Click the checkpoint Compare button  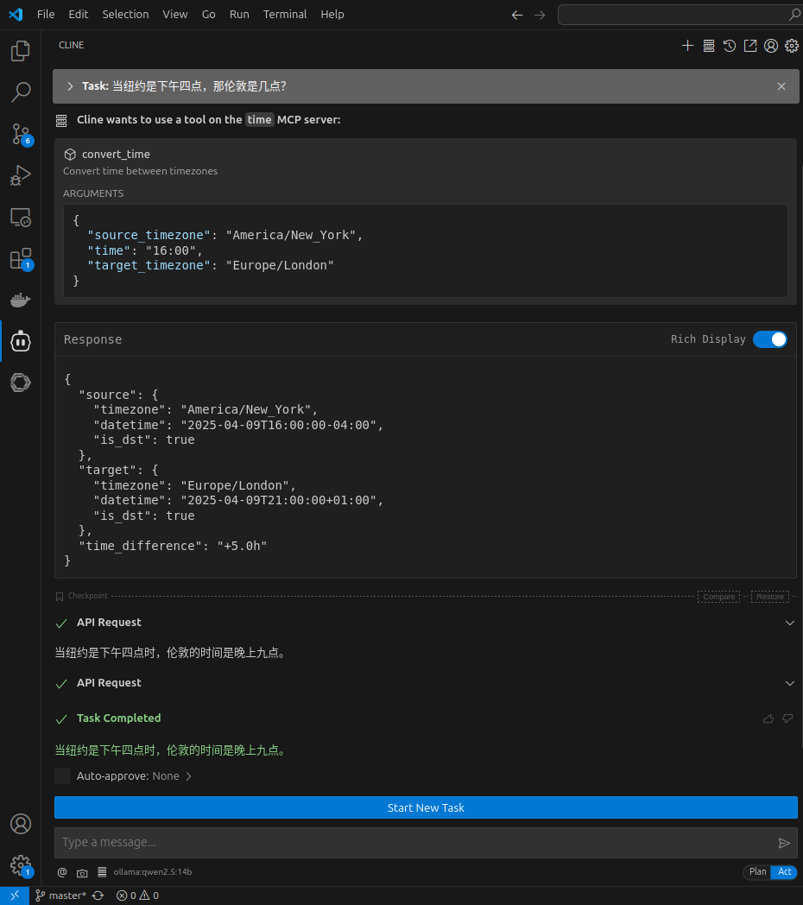coord(718,597)
